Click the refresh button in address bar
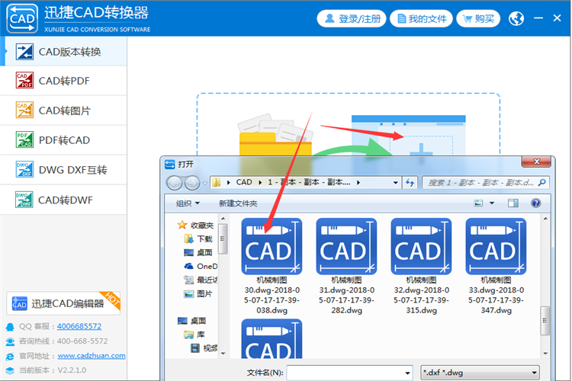Image resolution: width=572 pixels, height=381 pixels. [x=410, y=183]
